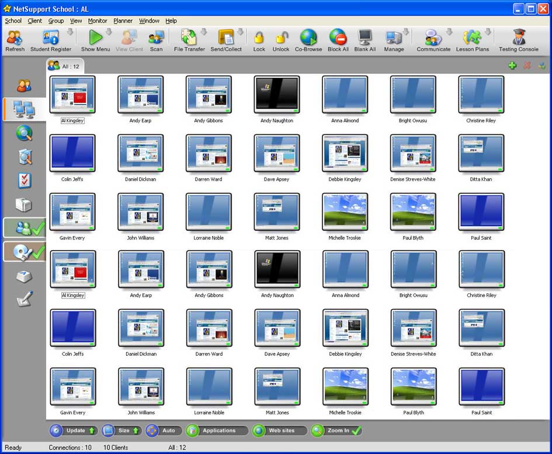Open the monitor view icon in the sidebar
The height and width of the screenshot is (454, 552).
(x=23, y=110)
